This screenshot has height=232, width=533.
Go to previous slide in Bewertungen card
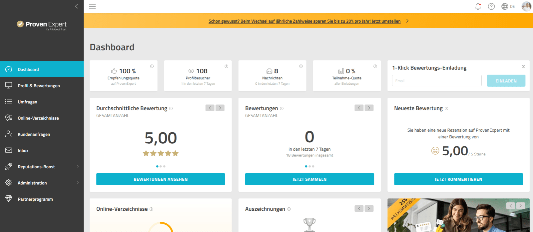tap(359, 108)
